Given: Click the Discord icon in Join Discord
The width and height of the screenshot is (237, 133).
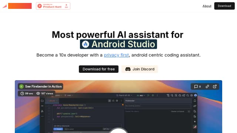Looking at the screenshot, I should click(x=128, y=69).
